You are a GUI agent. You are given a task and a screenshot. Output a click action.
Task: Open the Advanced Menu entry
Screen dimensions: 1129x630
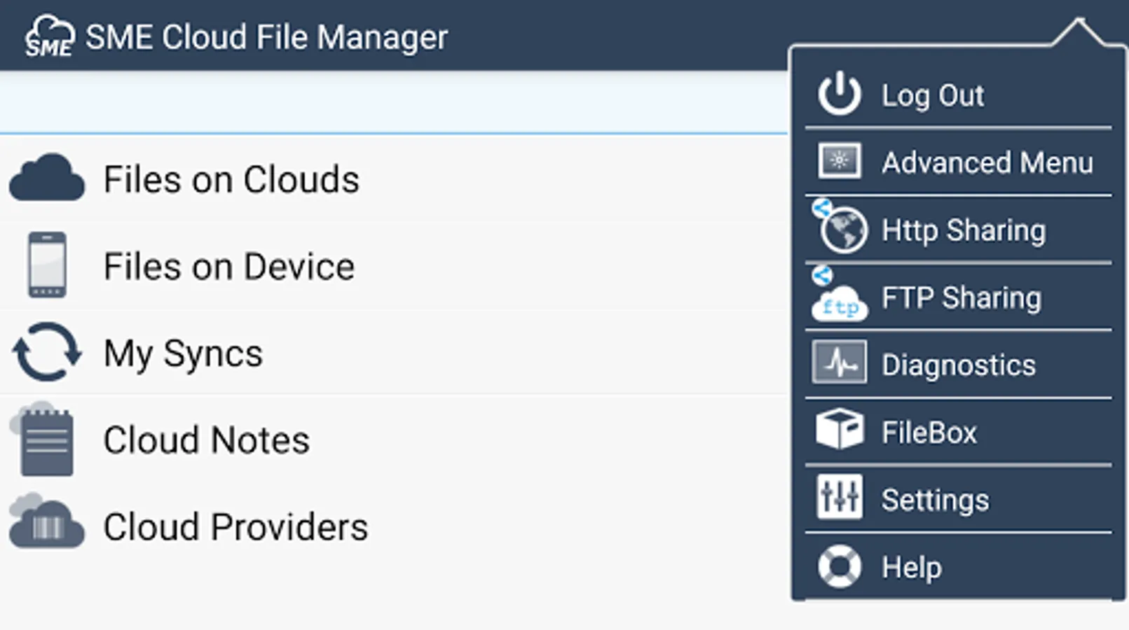point(986,163)
